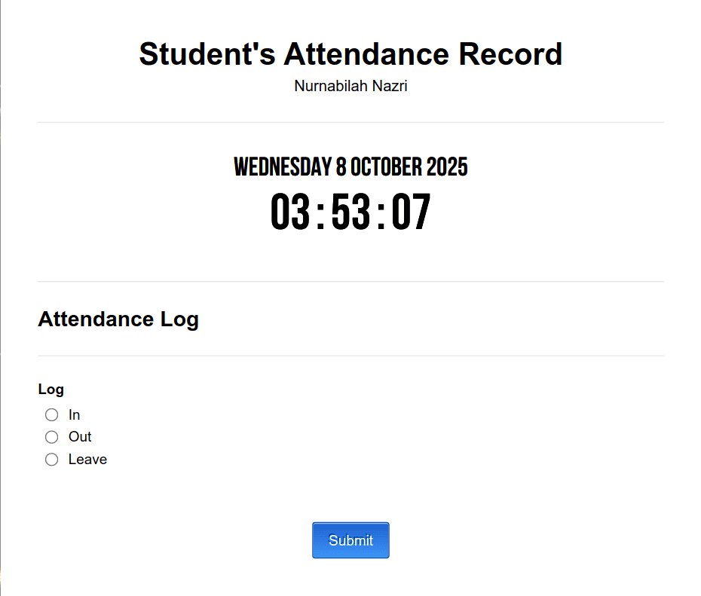
Task: Click the minutes portion of the clock
Action: tap(350, 212)
